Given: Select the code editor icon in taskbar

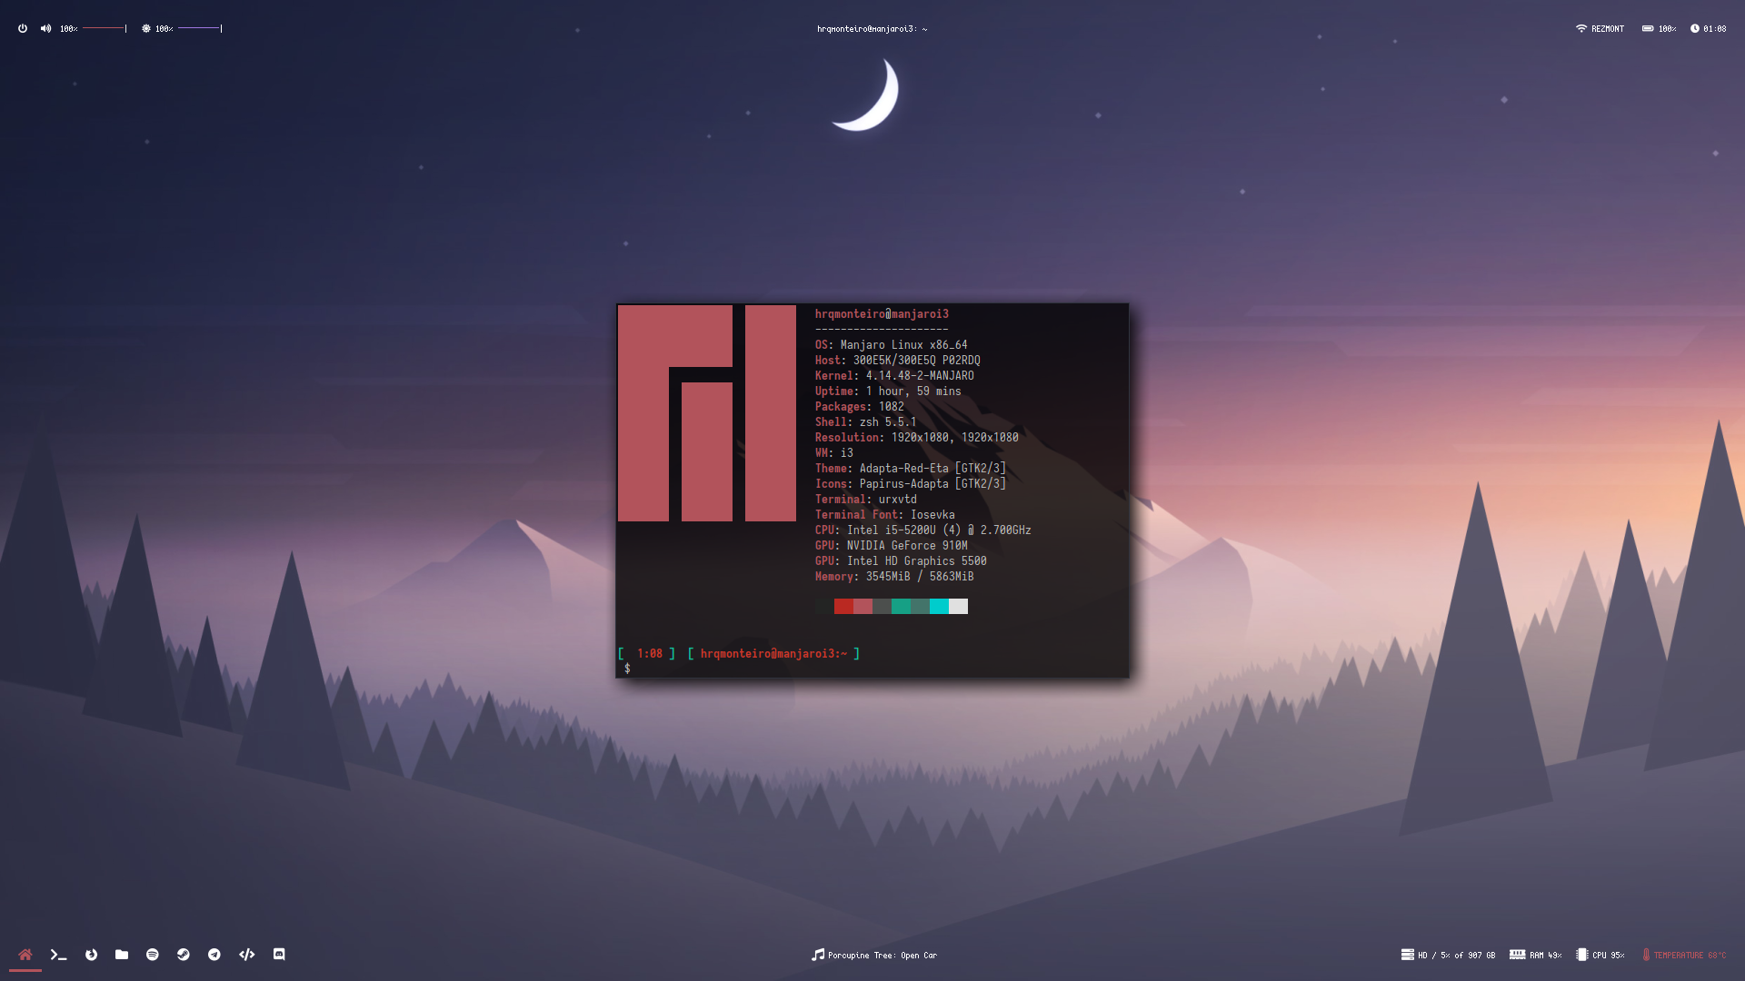Looking at the screenshot, I should (247, 955).
